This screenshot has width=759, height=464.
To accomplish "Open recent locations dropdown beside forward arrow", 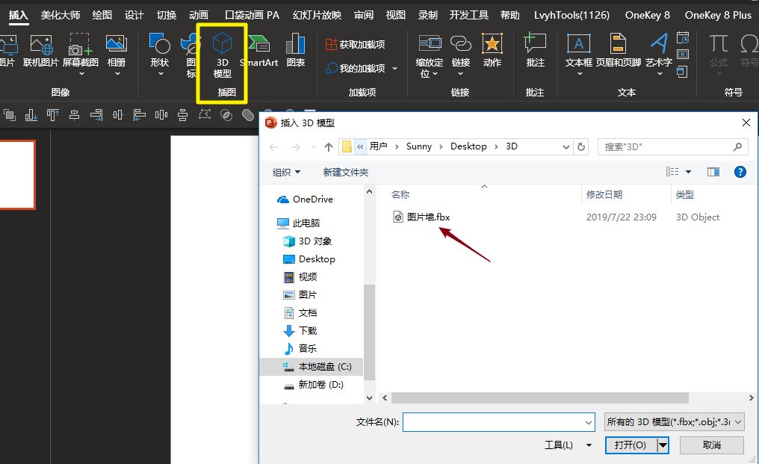I will (x=313, y=146).
